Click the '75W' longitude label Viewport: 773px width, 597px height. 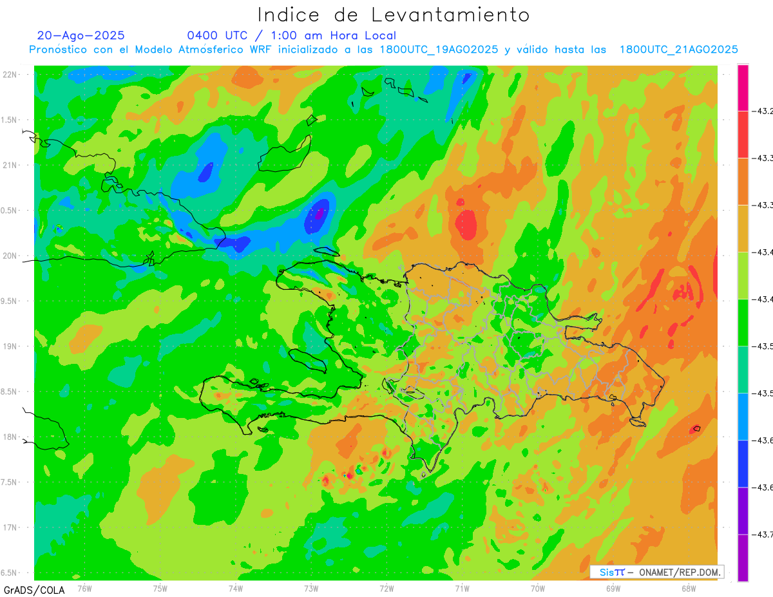click(160, 589)
